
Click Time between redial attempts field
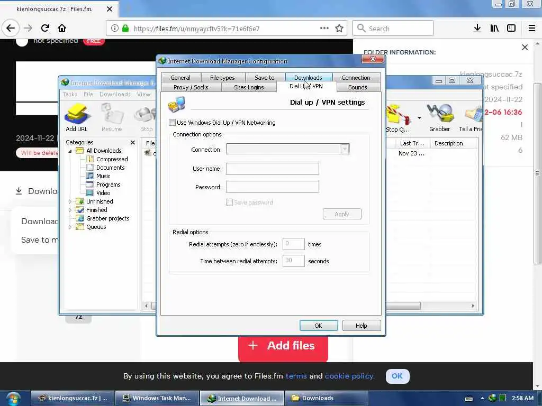(293, 261)
